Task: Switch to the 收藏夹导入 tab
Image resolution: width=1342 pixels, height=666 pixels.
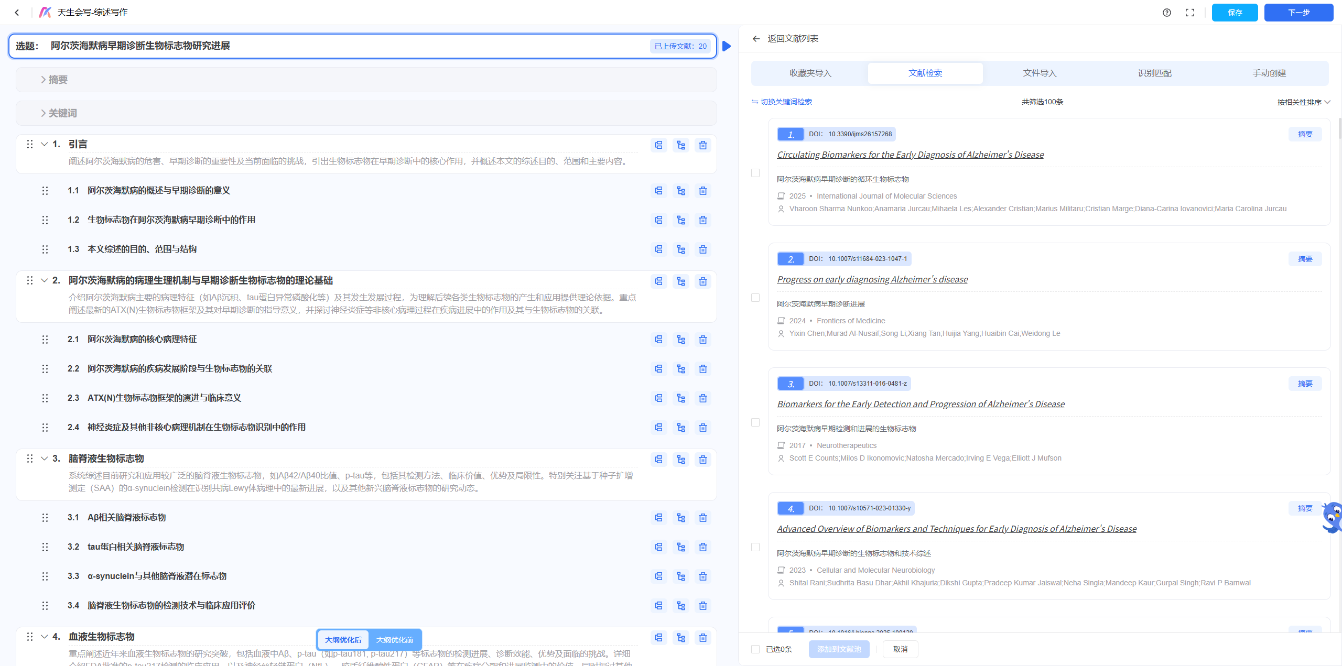Action: (x=810, y=73)
